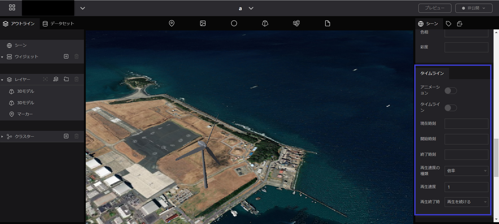This screenshot has width=499, height=224.
Task: Switch to the データセット tab
Action: click(58, 24)
